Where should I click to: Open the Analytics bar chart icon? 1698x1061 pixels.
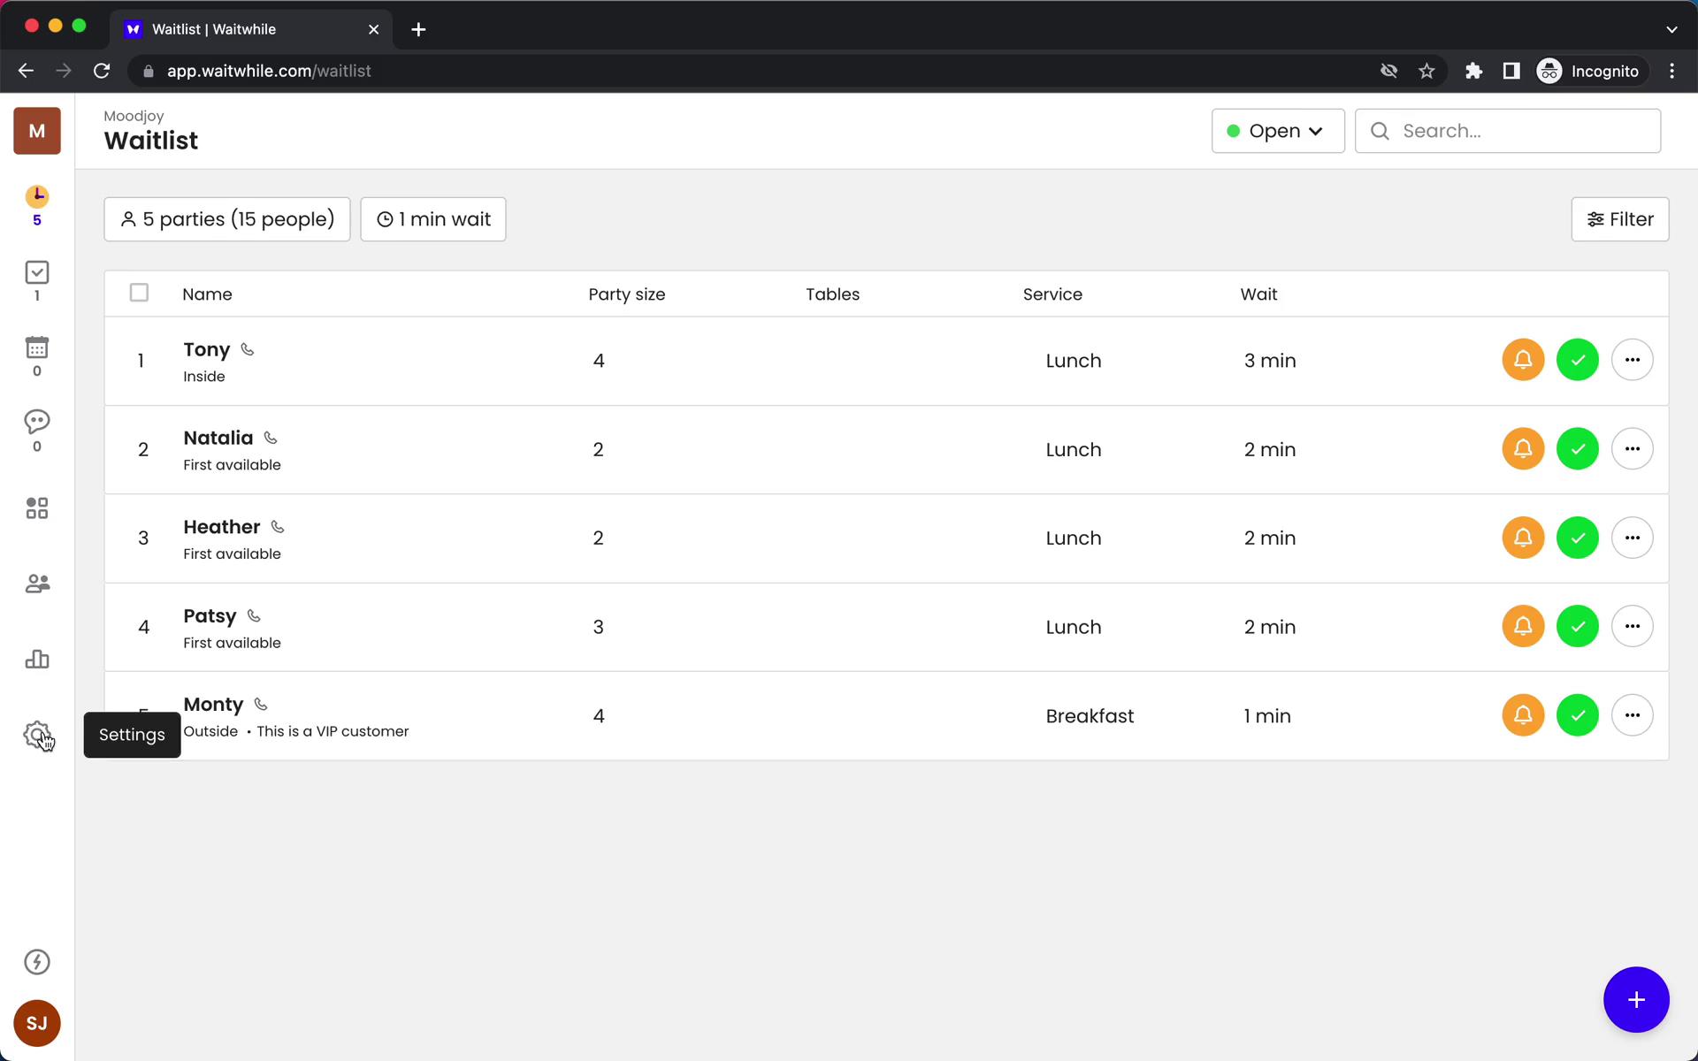[36, 660]
